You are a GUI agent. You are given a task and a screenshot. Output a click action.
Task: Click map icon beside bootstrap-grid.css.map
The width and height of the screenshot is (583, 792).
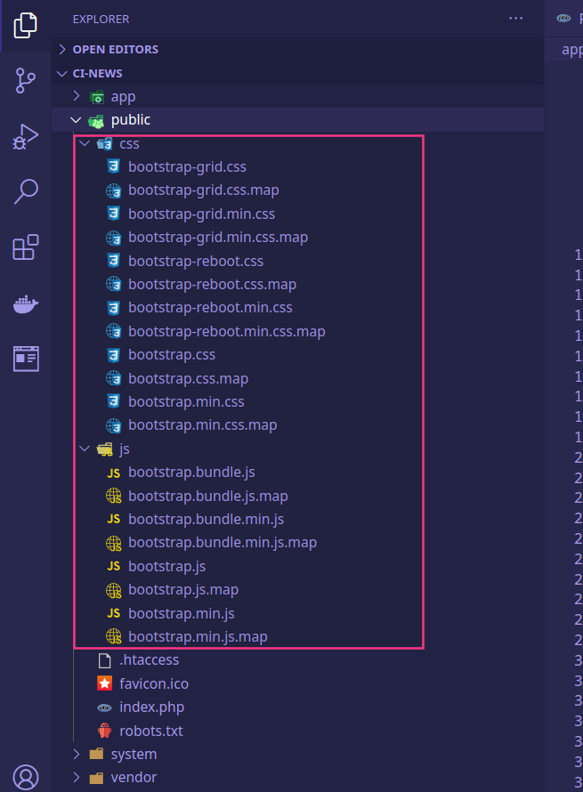coord(114,190)
